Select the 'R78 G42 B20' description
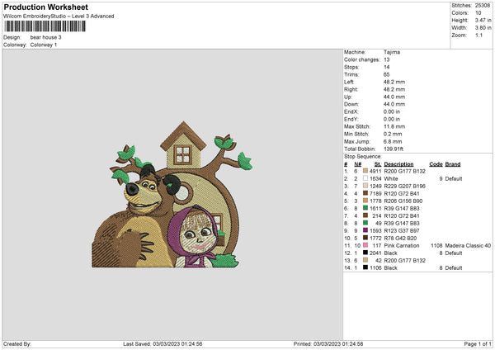Screen dimensions: 495x350 (400, 239)
